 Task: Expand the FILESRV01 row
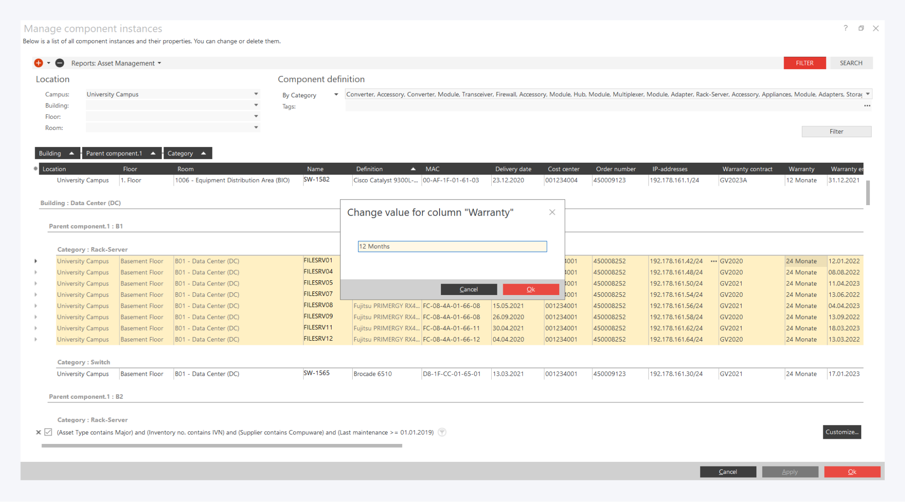36,261
